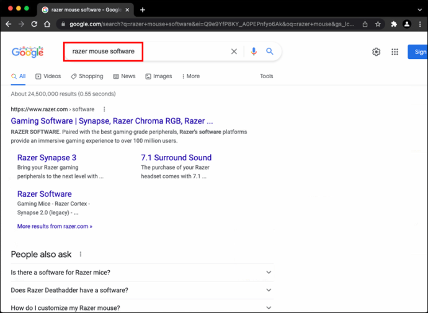Open the More search filters dropdown
The height and width of the screenshot is (313, 428).
(x=191, y=76)
